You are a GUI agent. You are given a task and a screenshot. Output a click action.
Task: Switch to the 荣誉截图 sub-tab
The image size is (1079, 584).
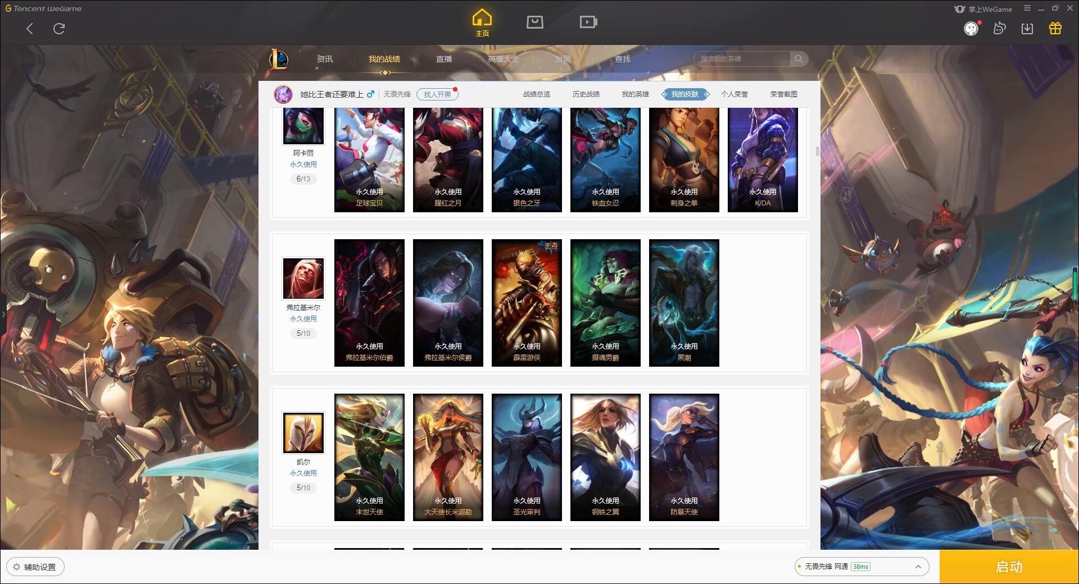pyautogui.click(x=784, y=94)
